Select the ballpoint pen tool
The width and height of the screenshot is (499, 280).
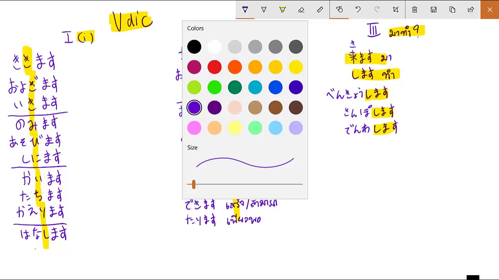(245, 9)
